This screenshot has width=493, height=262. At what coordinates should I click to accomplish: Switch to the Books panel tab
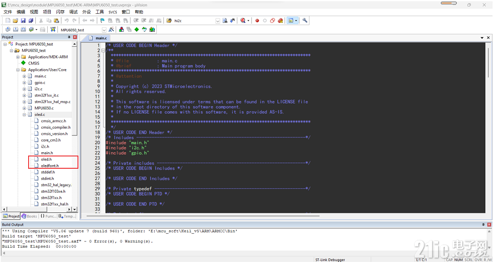click(29, 216)
